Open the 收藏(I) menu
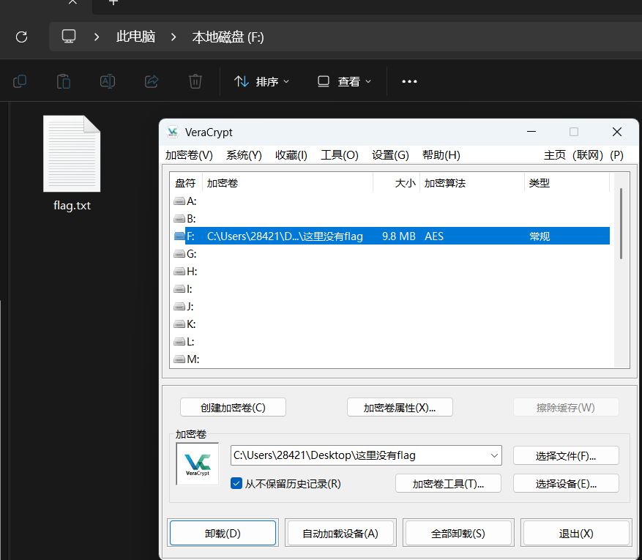This screenshot has width=642, height=560. 291,155
